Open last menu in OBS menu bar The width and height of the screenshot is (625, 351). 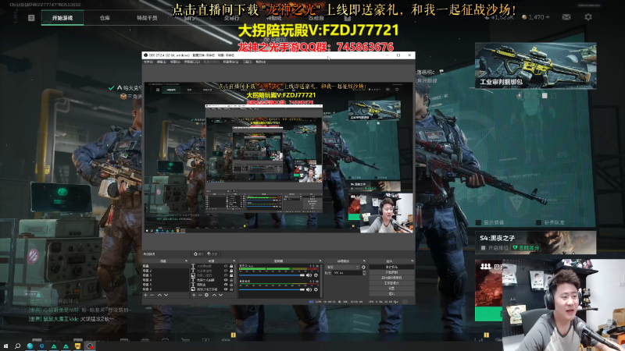click(261, 62)
